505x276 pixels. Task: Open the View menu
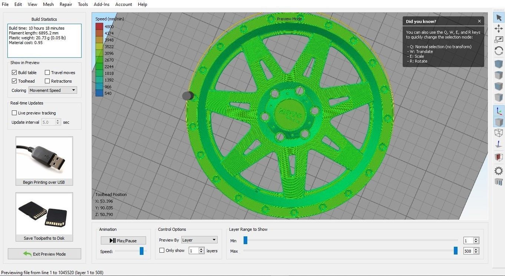click(x=33, y=4)
